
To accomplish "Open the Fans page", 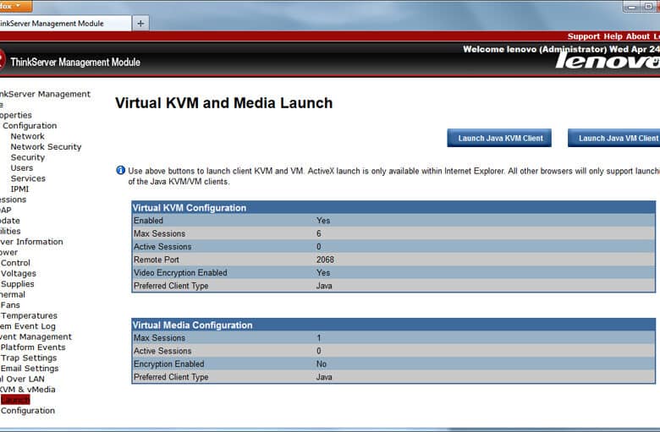I will point(10,305).
